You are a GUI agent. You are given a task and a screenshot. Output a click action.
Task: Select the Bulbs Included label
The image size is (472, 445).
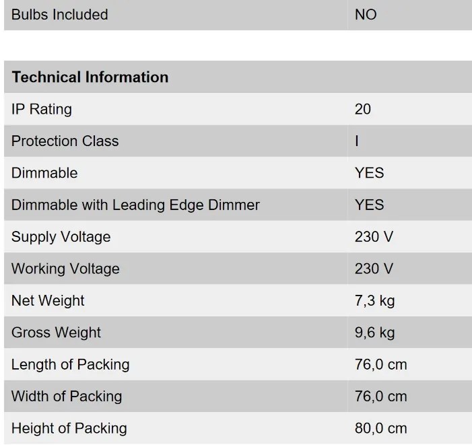[x=60, y=15]
